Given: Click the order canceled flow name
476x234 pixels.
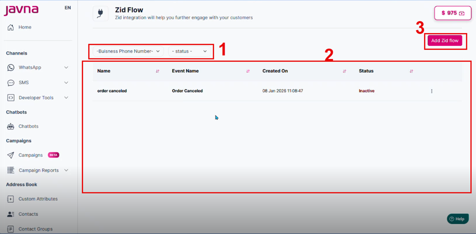Looking at the screenshot, I should (112, 91).
